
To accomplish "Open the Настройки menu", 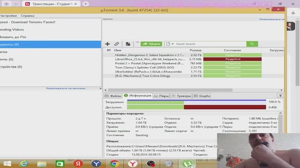I will (x=8, y=16).
